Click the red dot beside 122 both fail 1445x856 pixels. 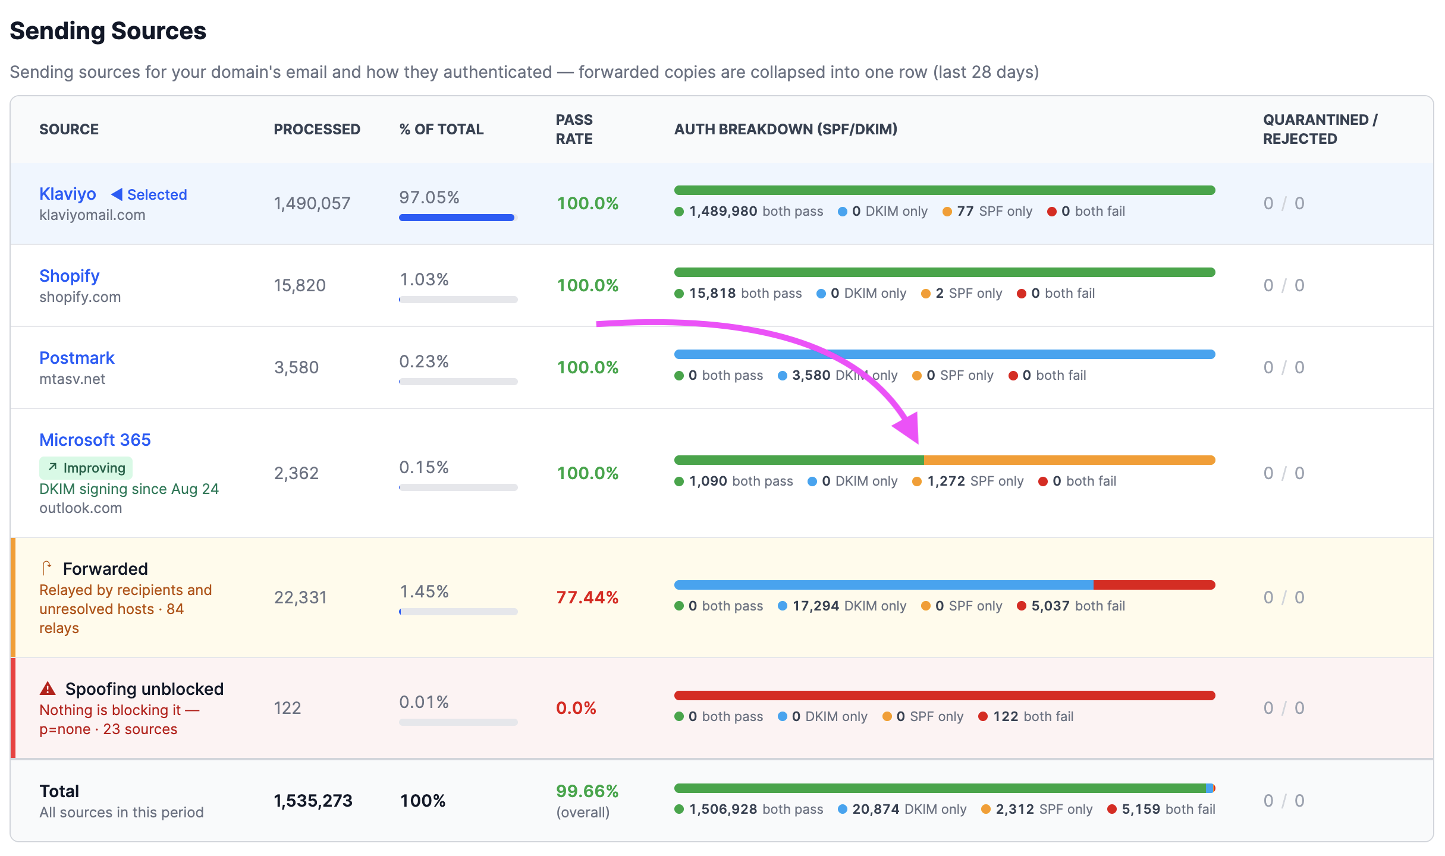[x=983, y=716]
